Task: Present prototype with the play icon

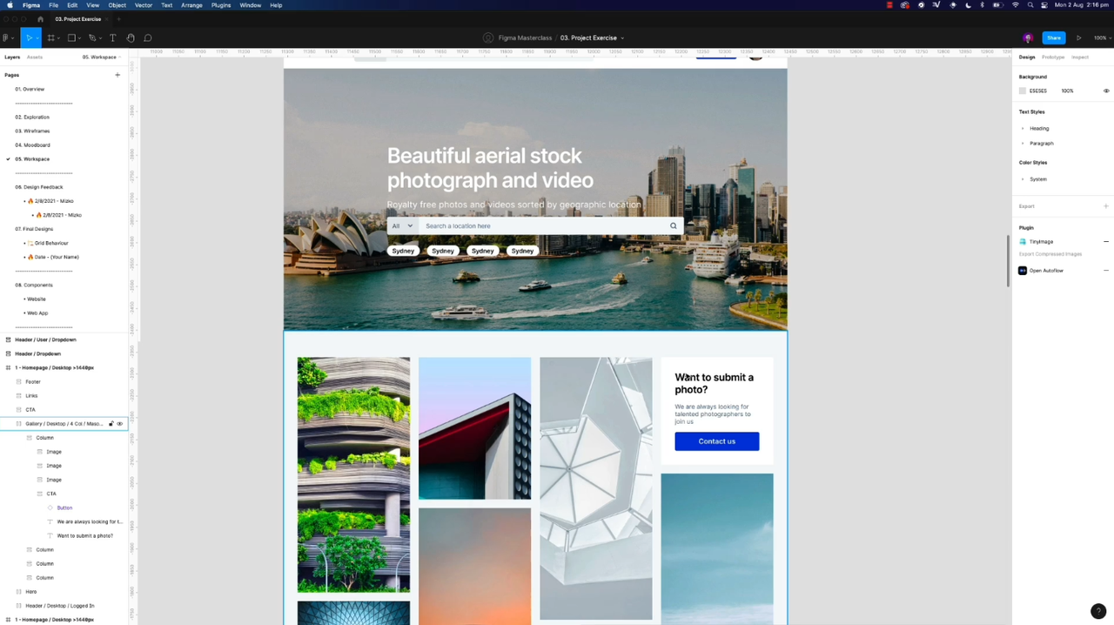Action: [x=1079, y=37]
